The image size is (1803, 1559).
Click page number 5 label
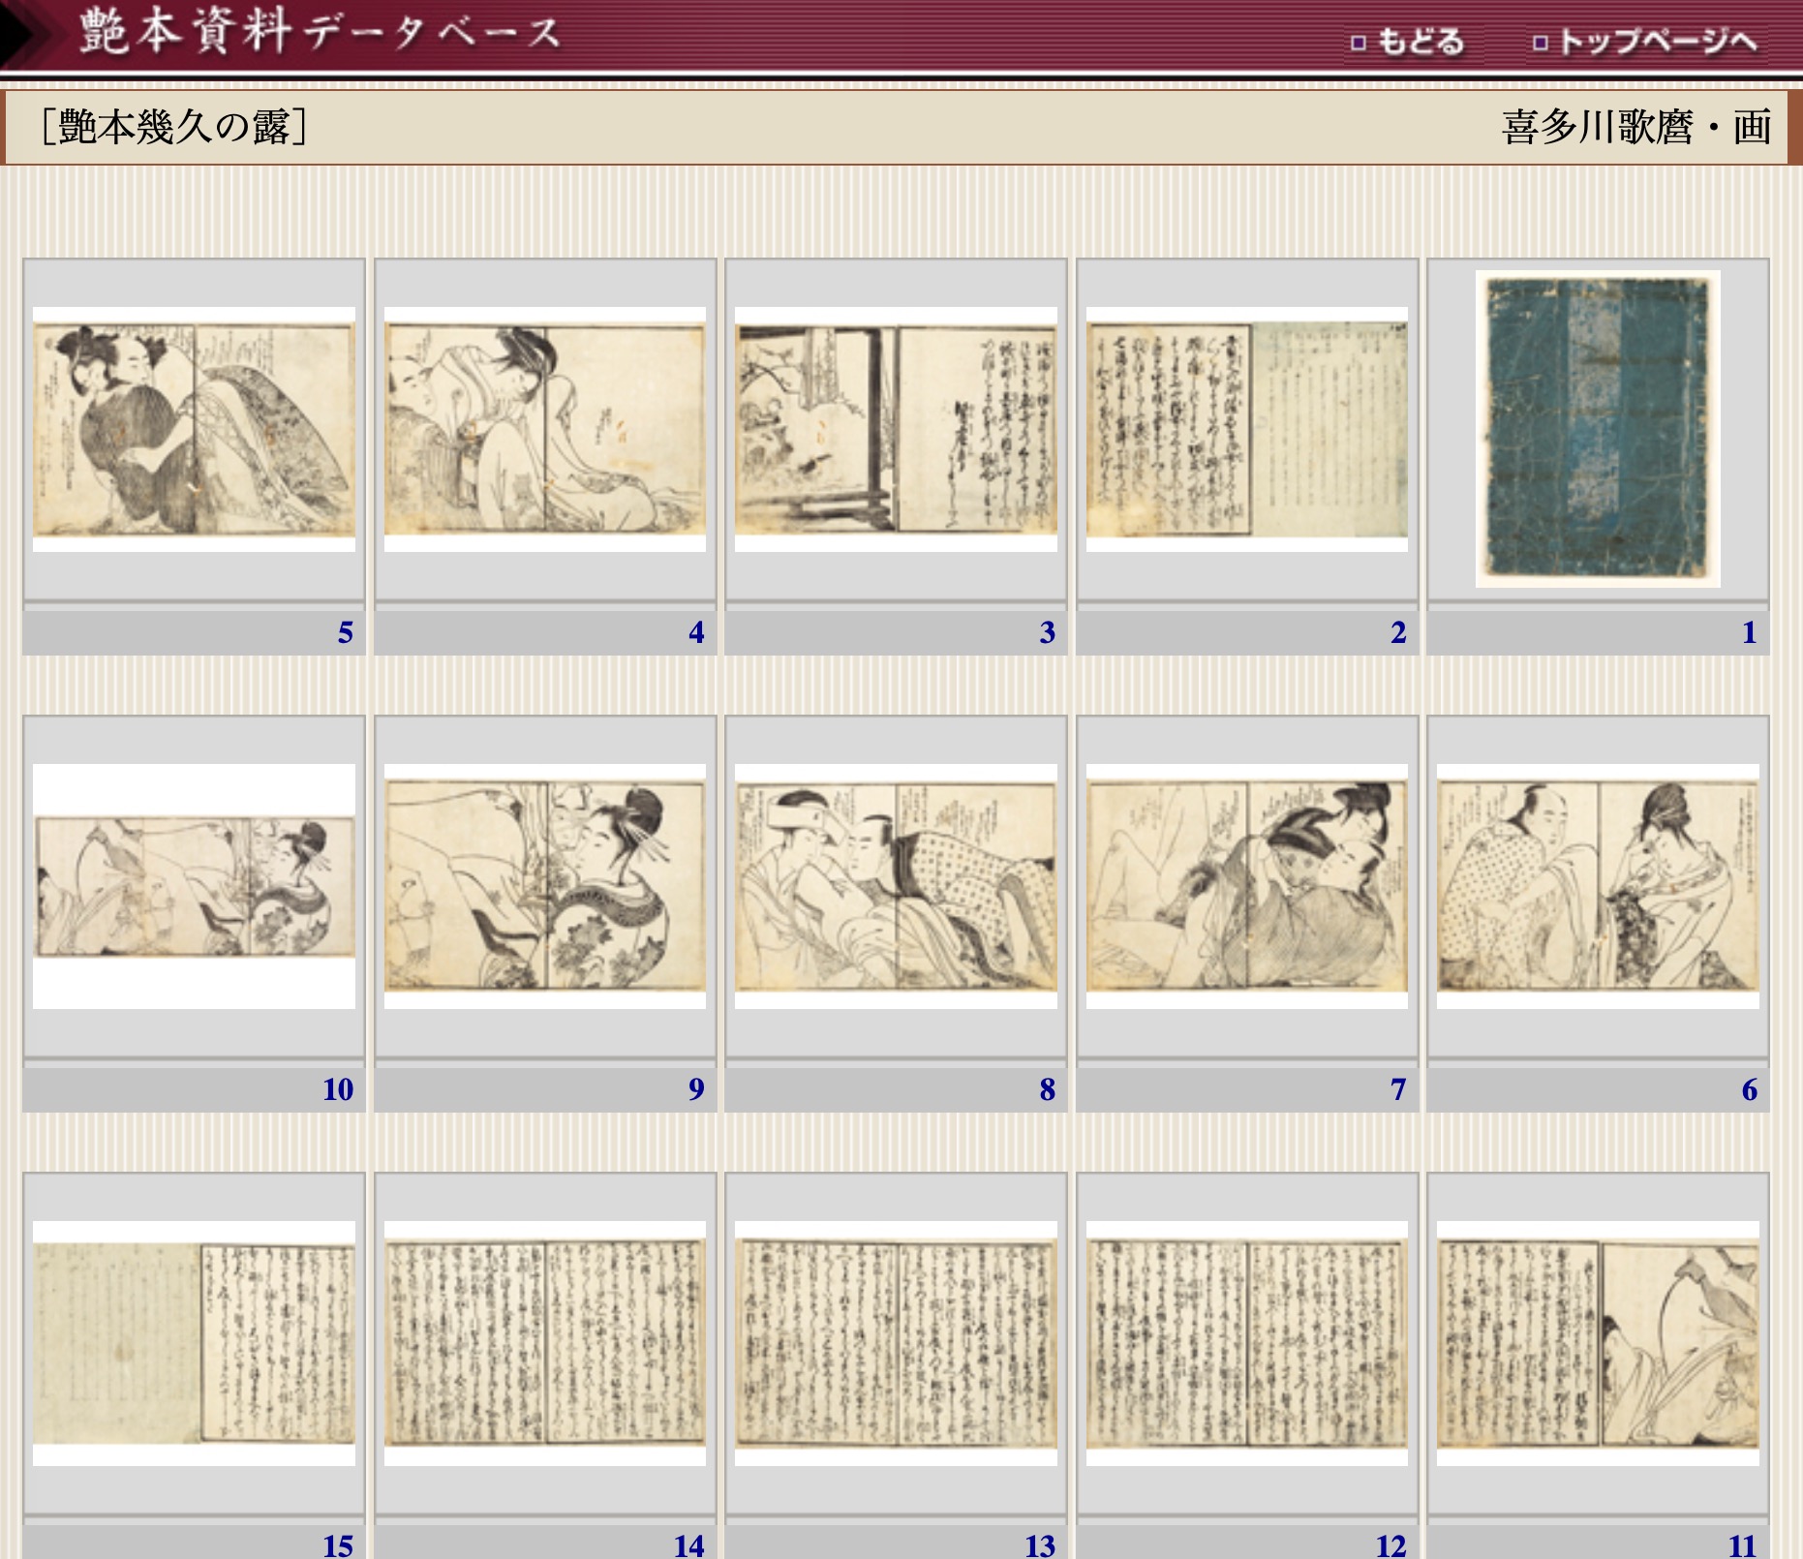[345, 632]
